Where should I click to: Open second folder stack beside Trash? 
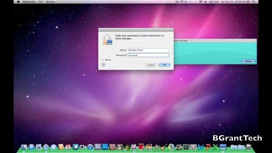[x=241, y=147]
